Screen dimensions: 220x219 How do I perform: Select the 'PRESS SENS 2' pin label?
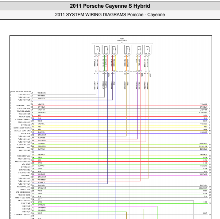24,122
